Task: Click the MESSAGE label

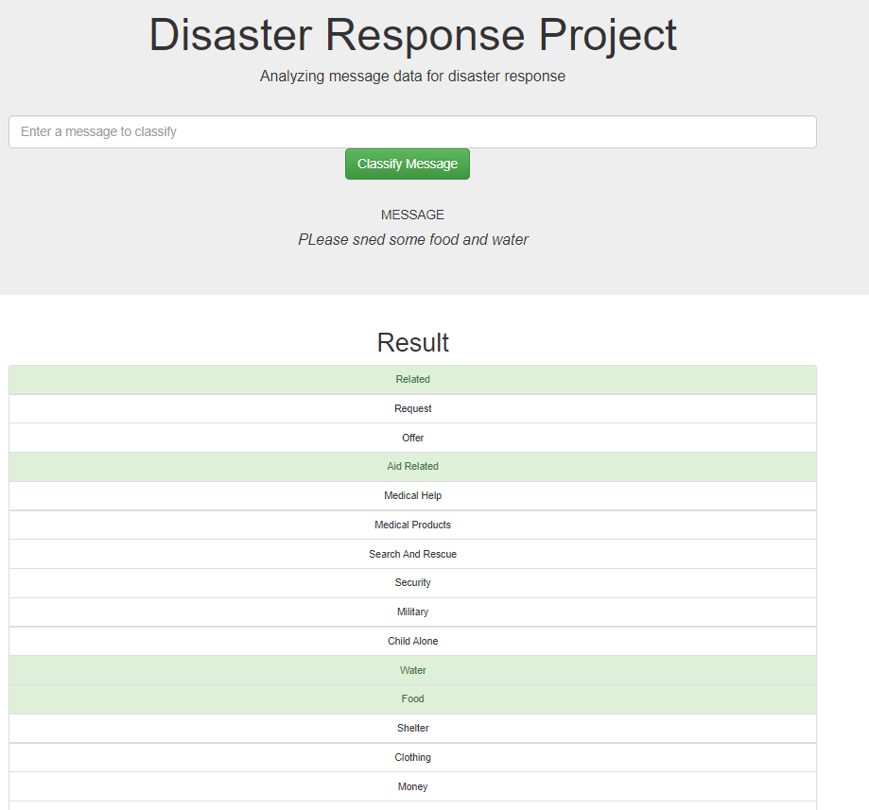Action: (413, 215)
